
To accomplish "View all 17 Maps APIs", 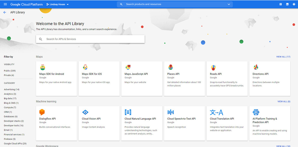I will click(x=283, y=57).
